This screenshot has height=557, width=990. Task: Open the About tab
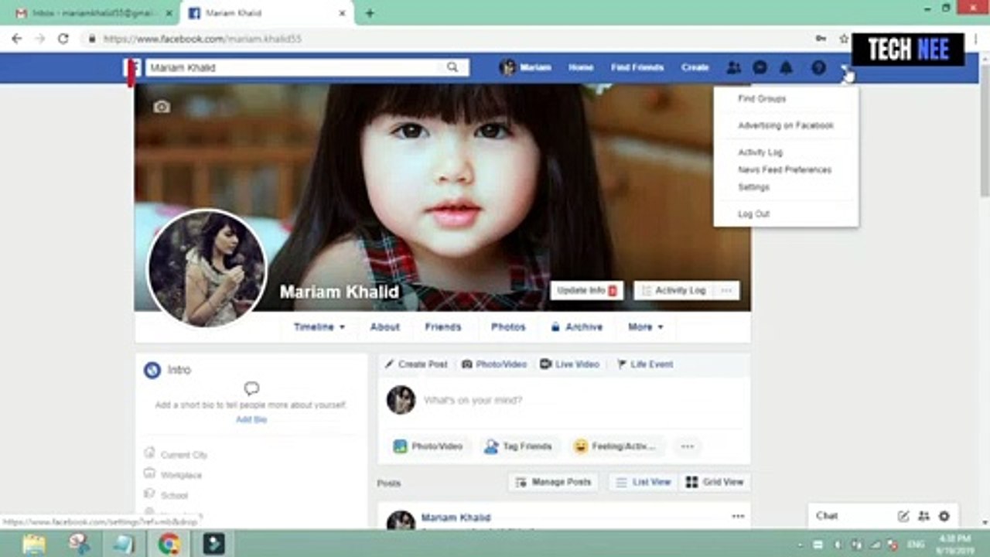pyautogui.click(x=384, y=327)
